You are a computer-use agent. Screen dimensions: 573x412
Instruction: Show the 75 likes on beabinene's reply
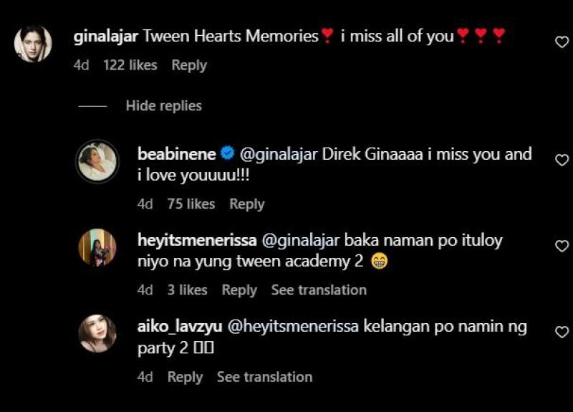click(191, 204)
